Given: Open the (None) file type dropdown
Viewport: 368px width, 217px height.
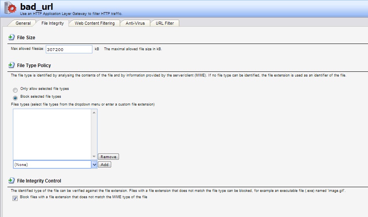Looking at the screenshot, I should pos(94,164).
